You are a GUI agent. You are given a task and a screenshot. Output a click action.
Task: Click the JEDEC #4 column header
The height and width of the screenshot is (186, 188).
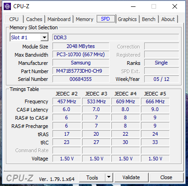pyautogui.click(x=125, y=94)
